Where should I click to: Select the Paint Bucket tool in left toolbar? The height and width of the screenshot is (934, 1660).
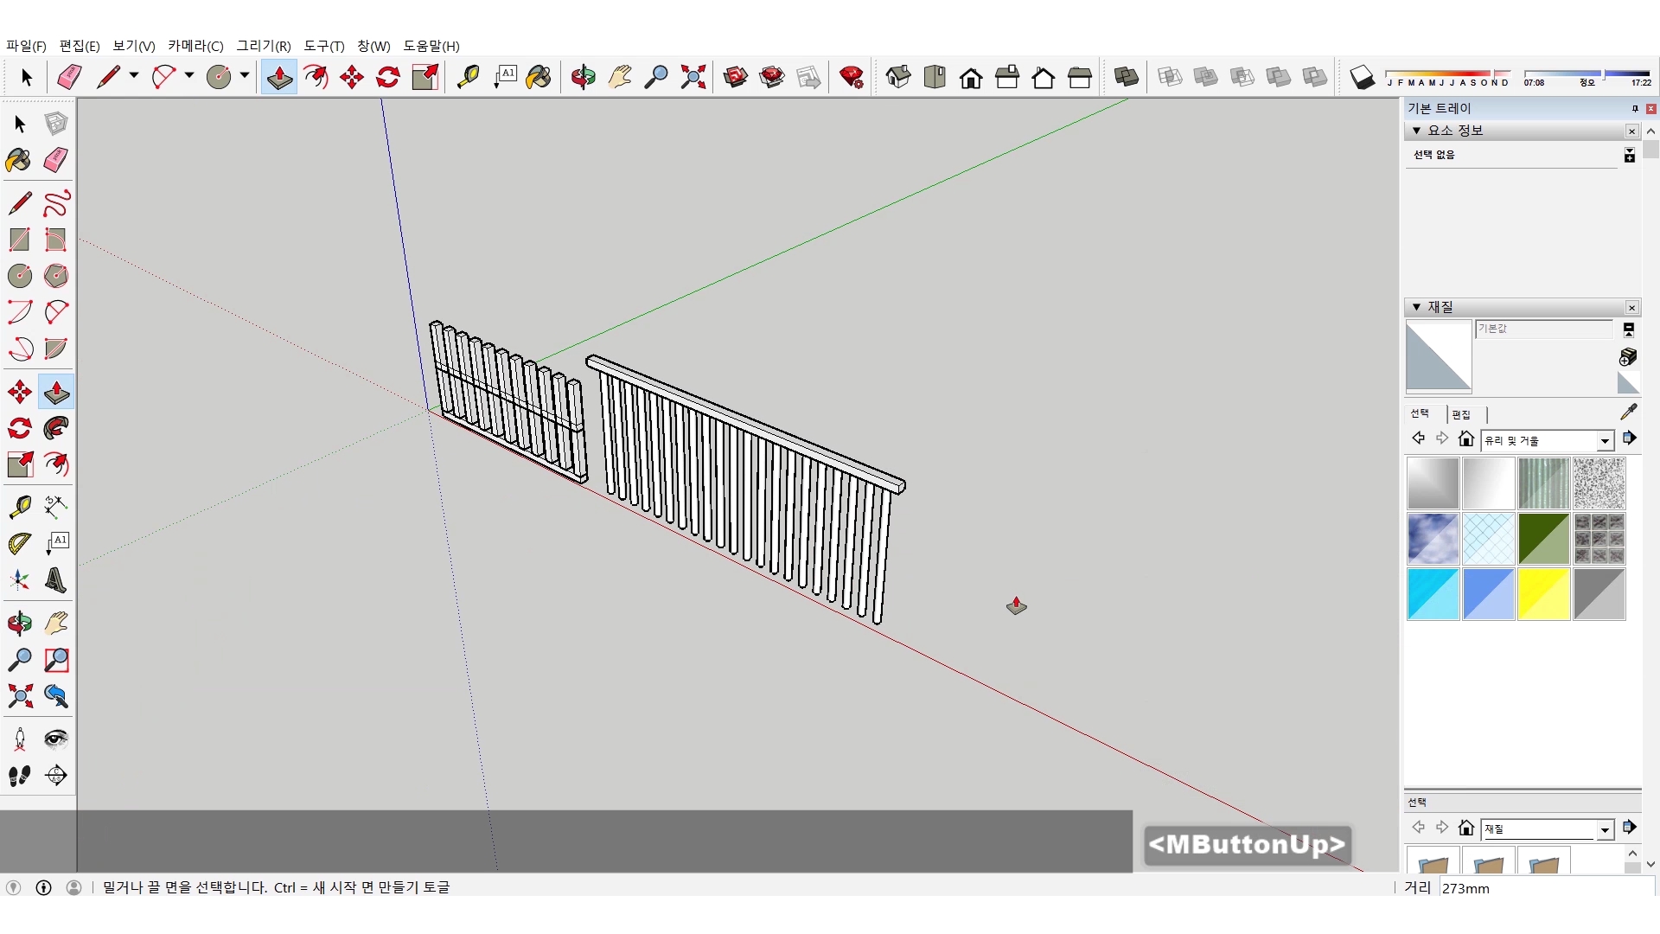click(x=19, y=161)
